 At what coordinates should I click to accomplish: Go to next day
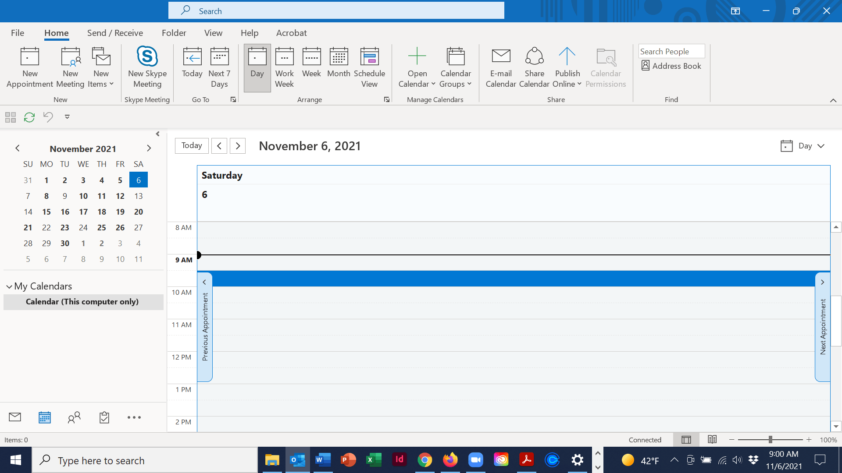click(238, 145)
